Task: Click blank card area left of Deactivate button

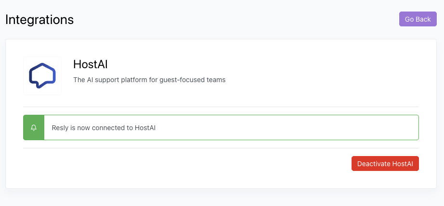Action: pos(193,164)
